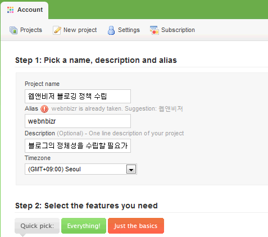Expand the Timezone dropdown arrow

tap(131, 169)
